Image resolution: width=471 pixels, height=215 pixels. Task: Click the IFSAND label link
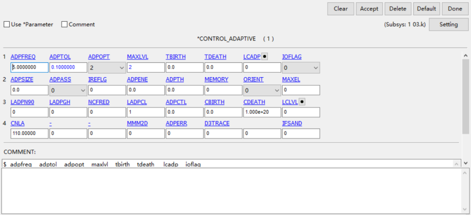[292, 124]
